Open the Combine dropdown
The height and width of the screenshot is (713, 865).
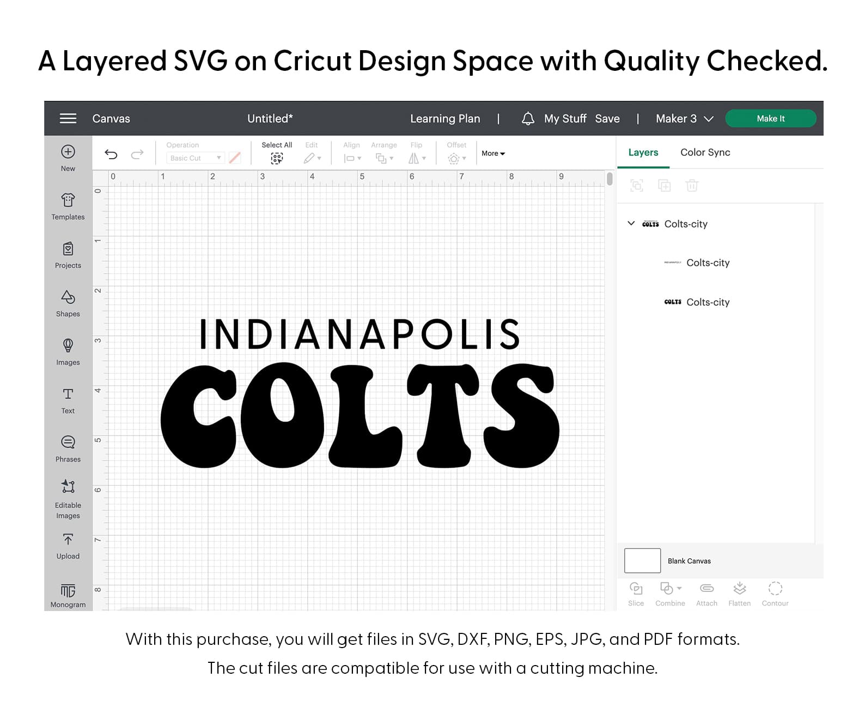[670, 594]
